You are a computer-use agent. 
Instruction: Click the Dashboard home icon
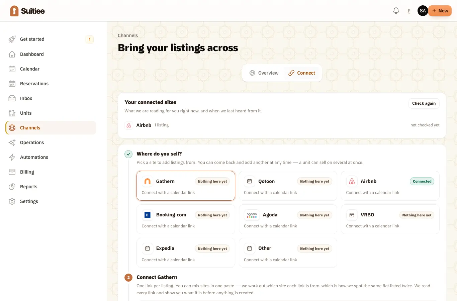coord(12,54)
